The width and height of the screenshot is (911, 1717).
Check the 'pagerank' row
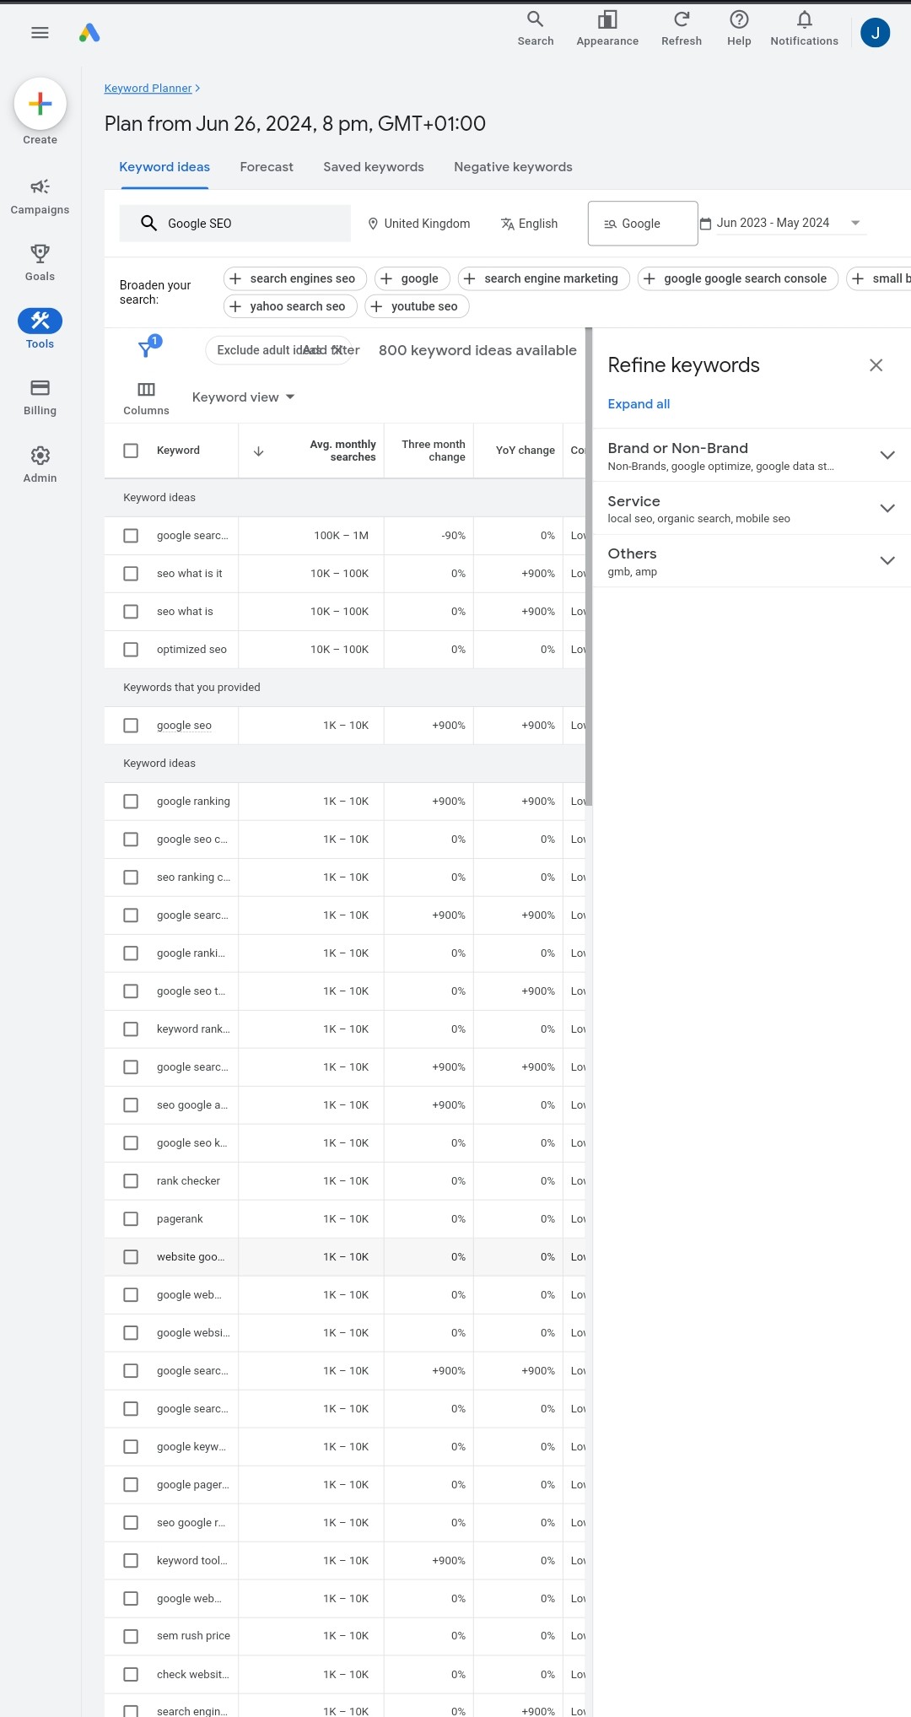point(131,1219)
